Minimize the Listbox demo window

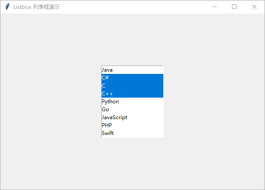pyautogui.click(x=214, y=7)
